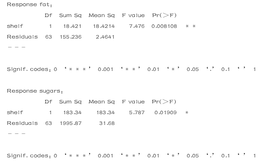Click the 'Response fat:' heading
The image size is (263, 161).
pyautogui.click(x=30, y=5)
